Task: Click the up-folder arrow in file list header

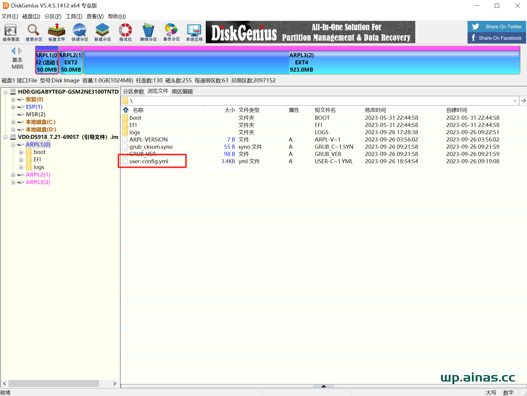Action: [126, 110]
